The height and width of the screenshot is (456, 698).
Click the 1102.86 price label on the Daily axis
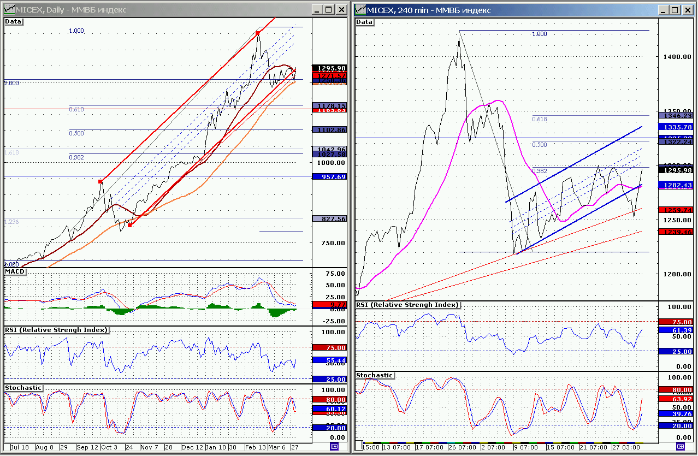(329, 130)
